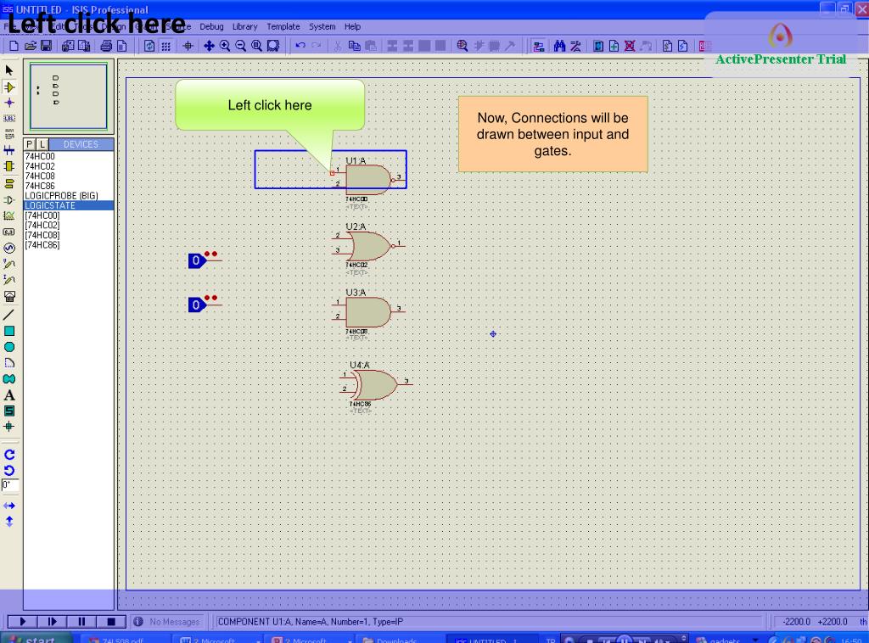869x643 pixels.
Task: Select the Tape recorder tool
Action: click(8, 232)
